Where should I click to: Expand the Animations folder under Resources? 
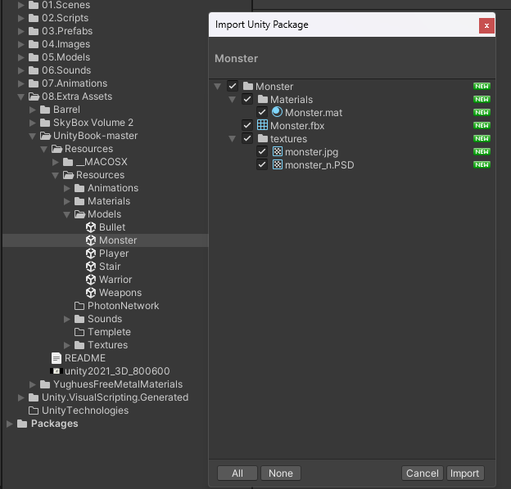click(x=67, y=188)
